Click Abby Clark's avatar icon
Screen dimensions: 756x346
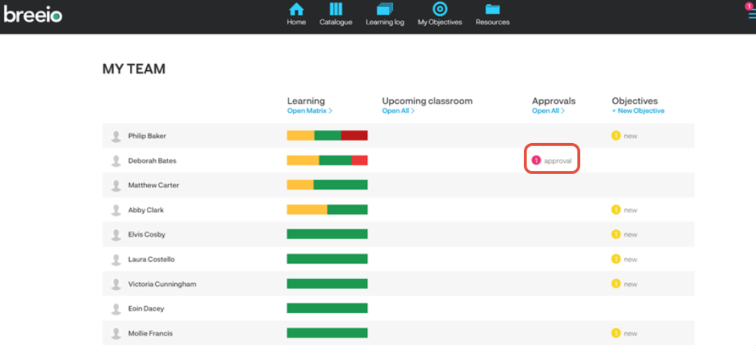(x=116, y=210)
